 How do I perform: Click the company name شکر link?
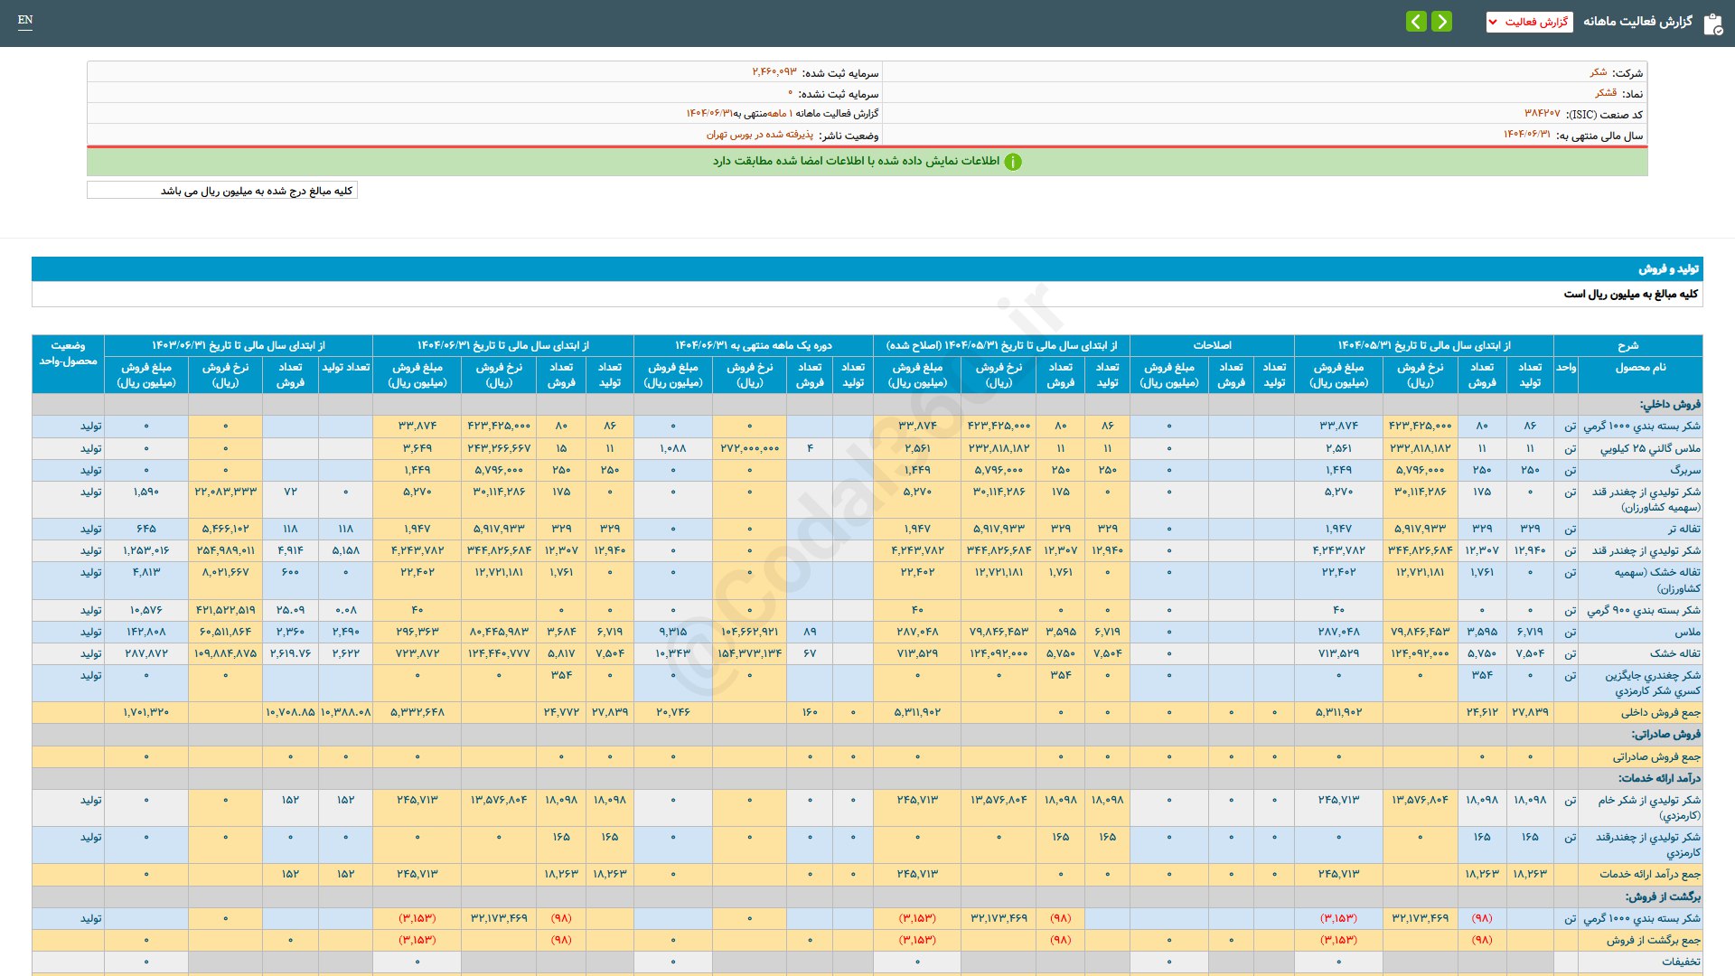click(x=1598, y=72)
